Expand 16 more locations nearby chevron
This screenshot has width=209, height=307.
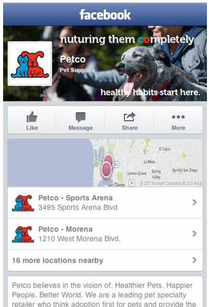coord(194,260)
